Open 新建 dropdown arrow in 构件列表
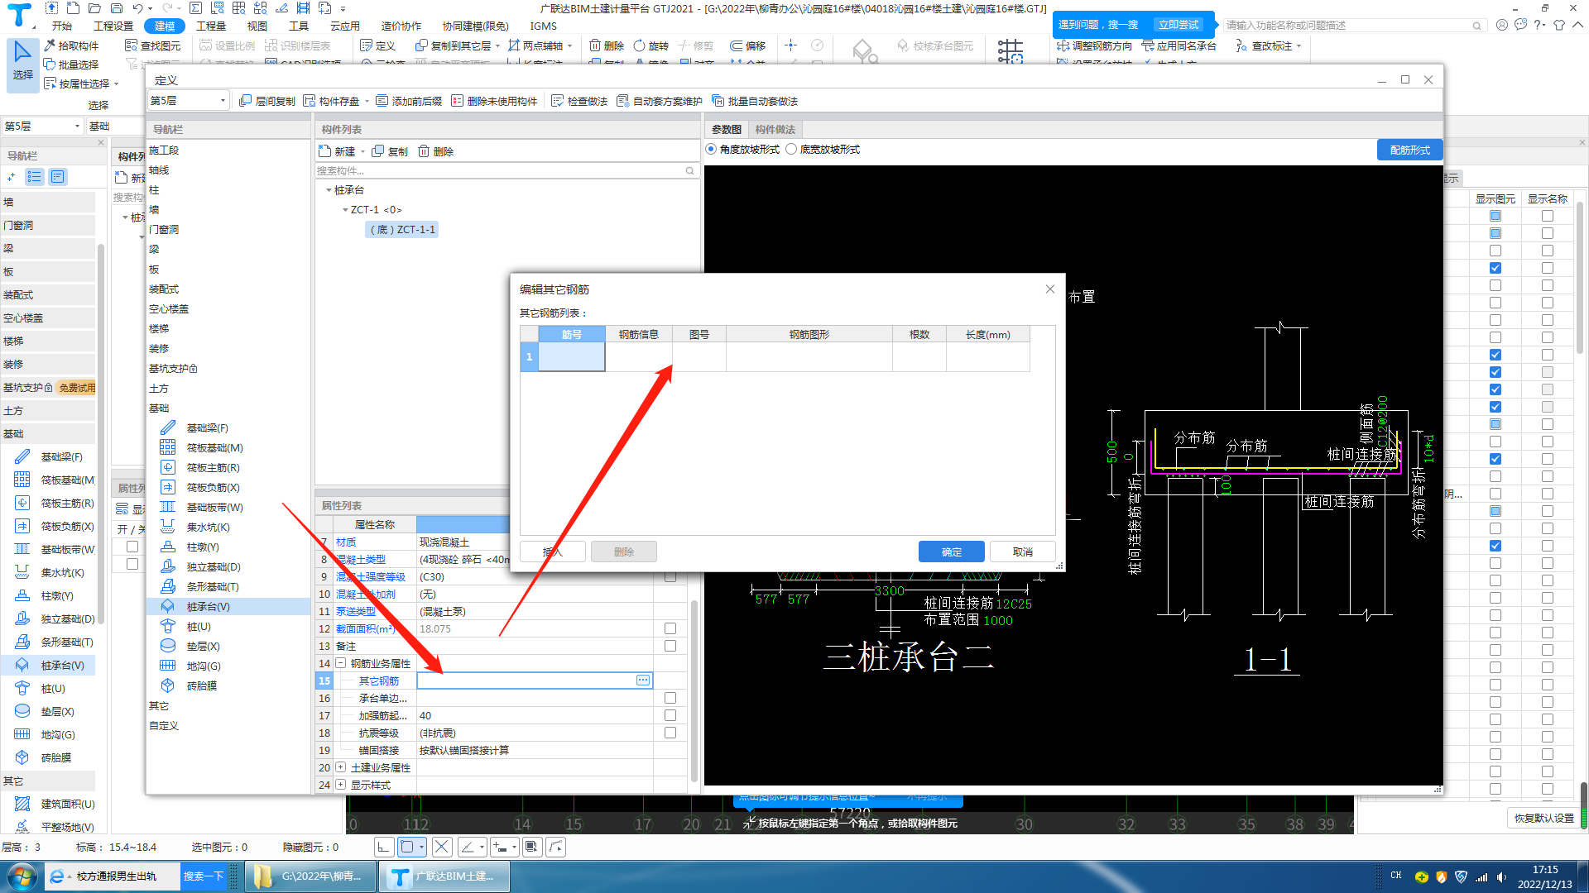The image size is (1589, 893). [x=362, y=152]
